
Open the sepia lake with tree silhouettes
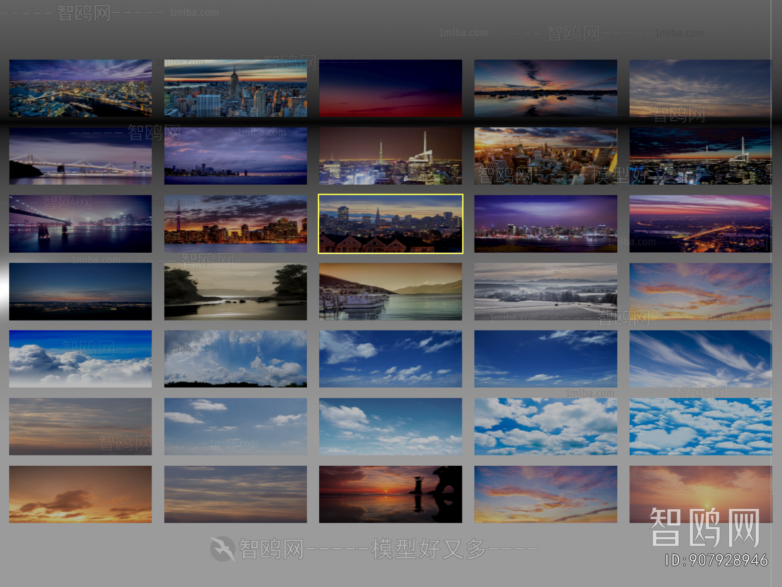click(235, 291)
